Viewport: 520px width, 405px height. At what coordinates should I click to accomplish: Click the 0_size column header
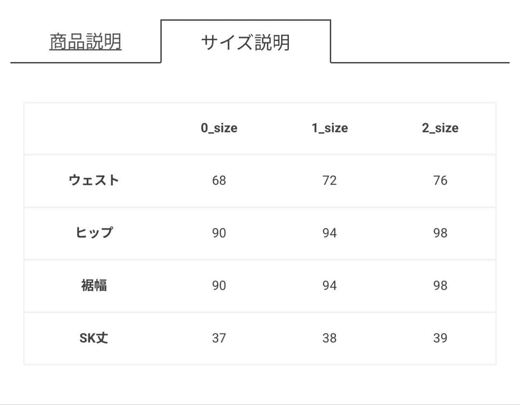(219, 128)
